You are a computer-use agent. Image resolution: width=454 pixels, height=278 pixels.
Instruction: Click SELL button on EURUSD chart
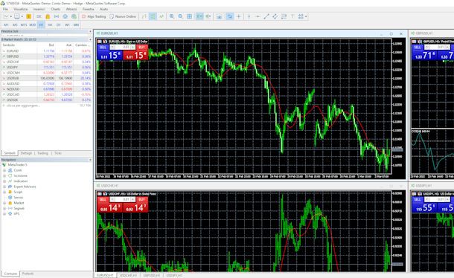[103, 47]
